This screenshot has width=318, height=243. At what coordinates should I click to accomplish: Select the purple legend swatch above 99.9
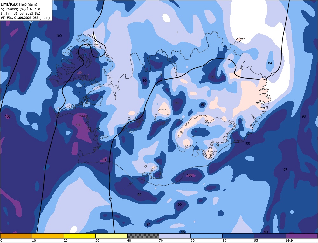click(x=302, y=236)
